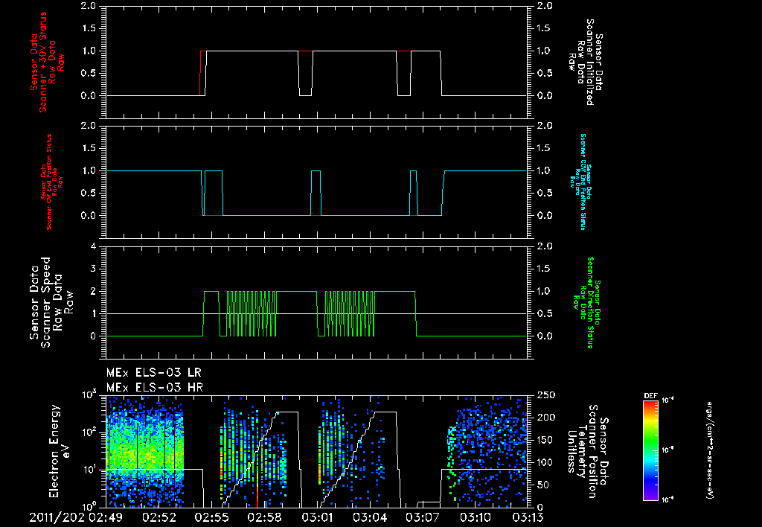Click inside the CW/CCW End Position plot panel
The width and height of the screenshot is (762, 527).
(317, 182)
